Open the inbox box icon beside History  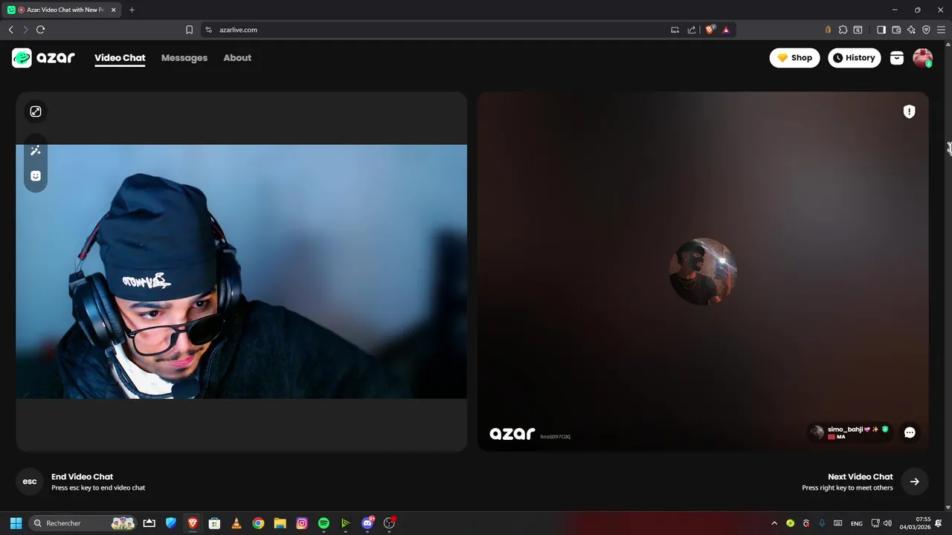coord(897,58)
